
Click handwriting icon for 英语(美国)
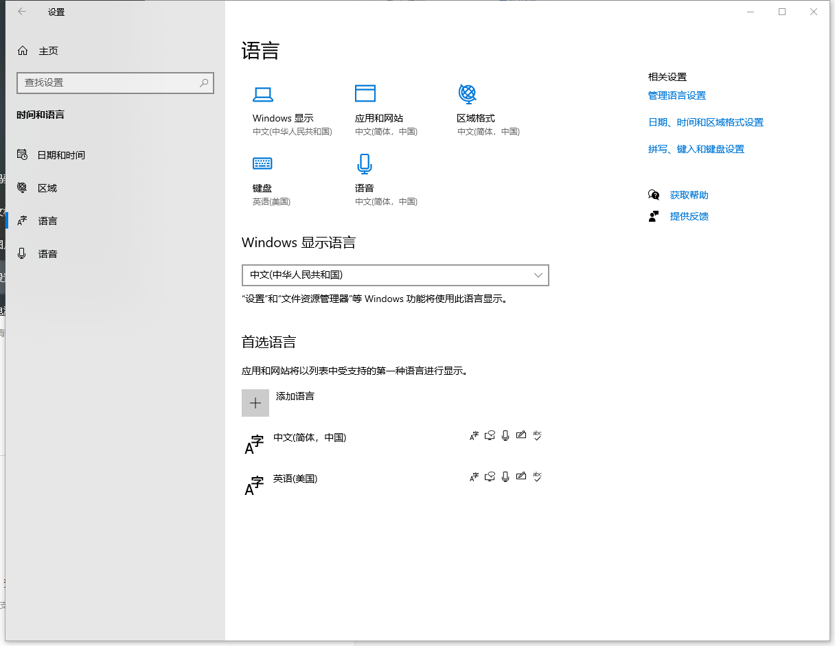click(x=521, y=476)
